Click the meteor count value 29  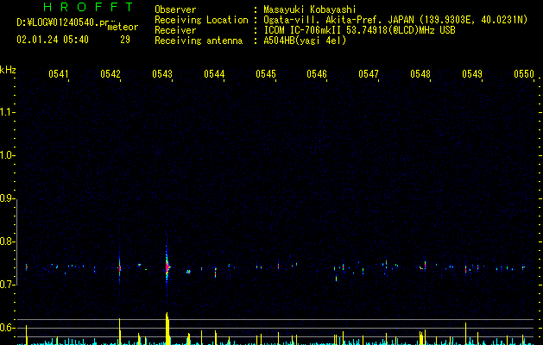[125, 40]
